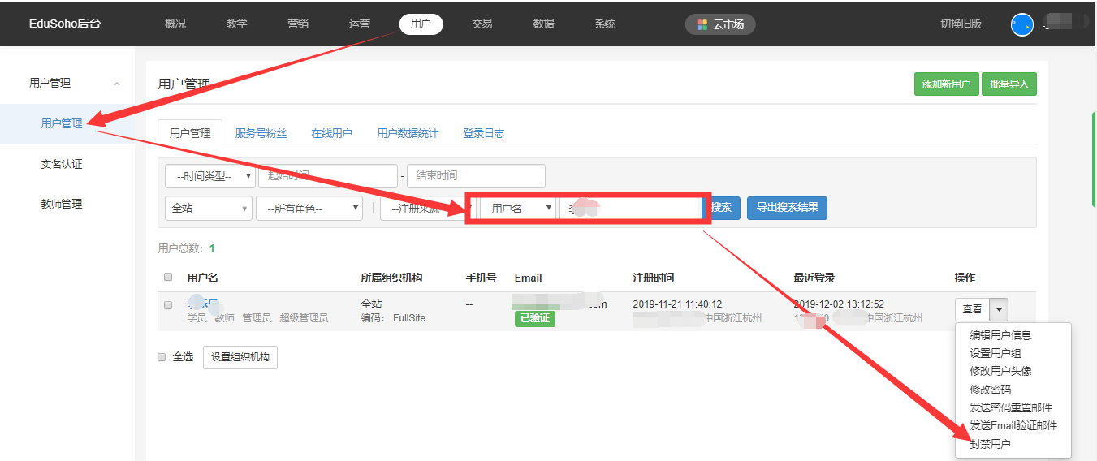Click the 导出搜索结果 button
The width and height of the screenshot is (1097, 461).
pos(787,208)
